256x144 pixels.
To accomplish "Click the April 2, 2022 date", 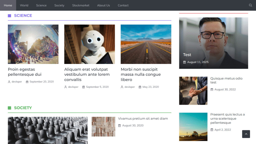I will click(222, 130).
